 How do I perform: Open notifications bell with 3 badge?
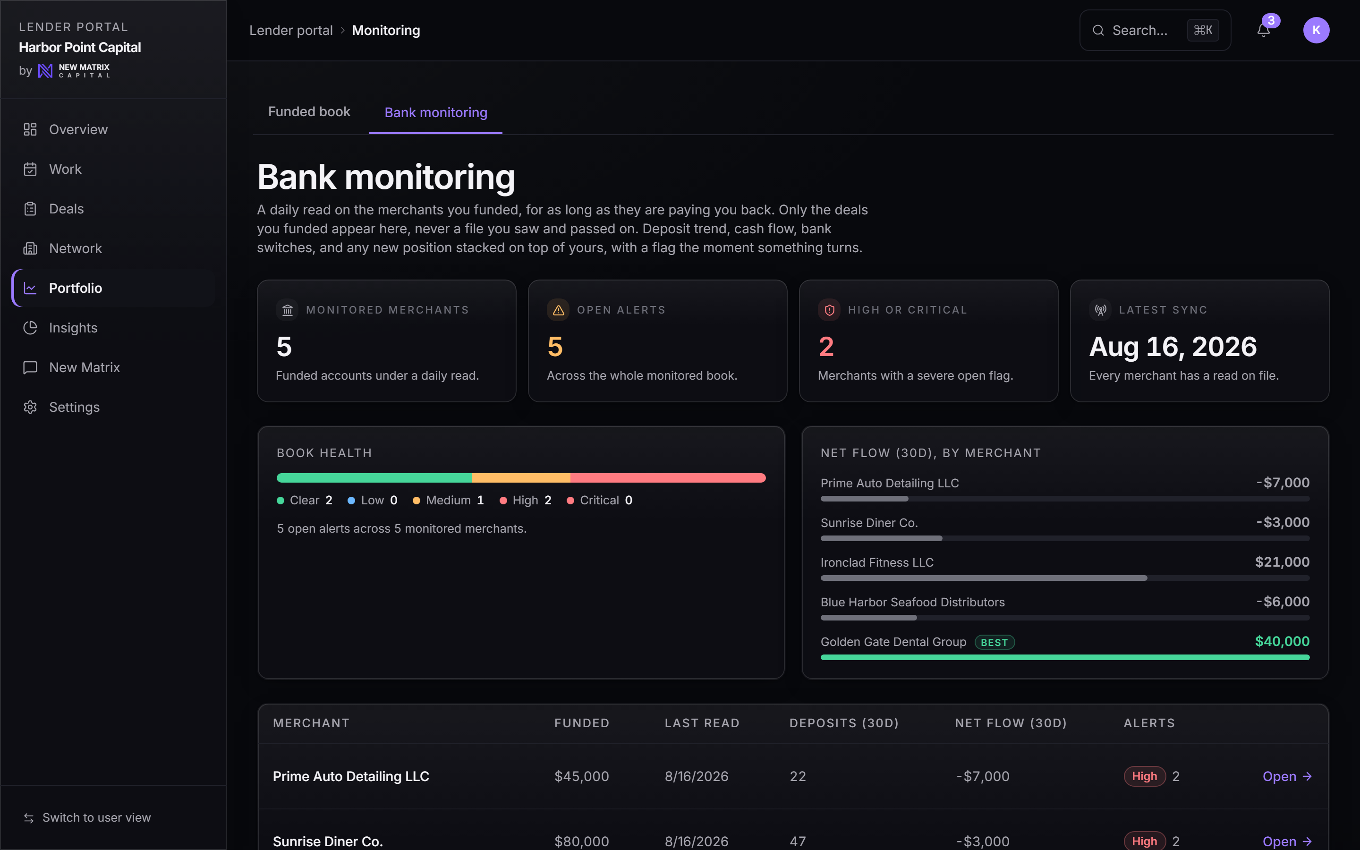(x=1263, y=30)
